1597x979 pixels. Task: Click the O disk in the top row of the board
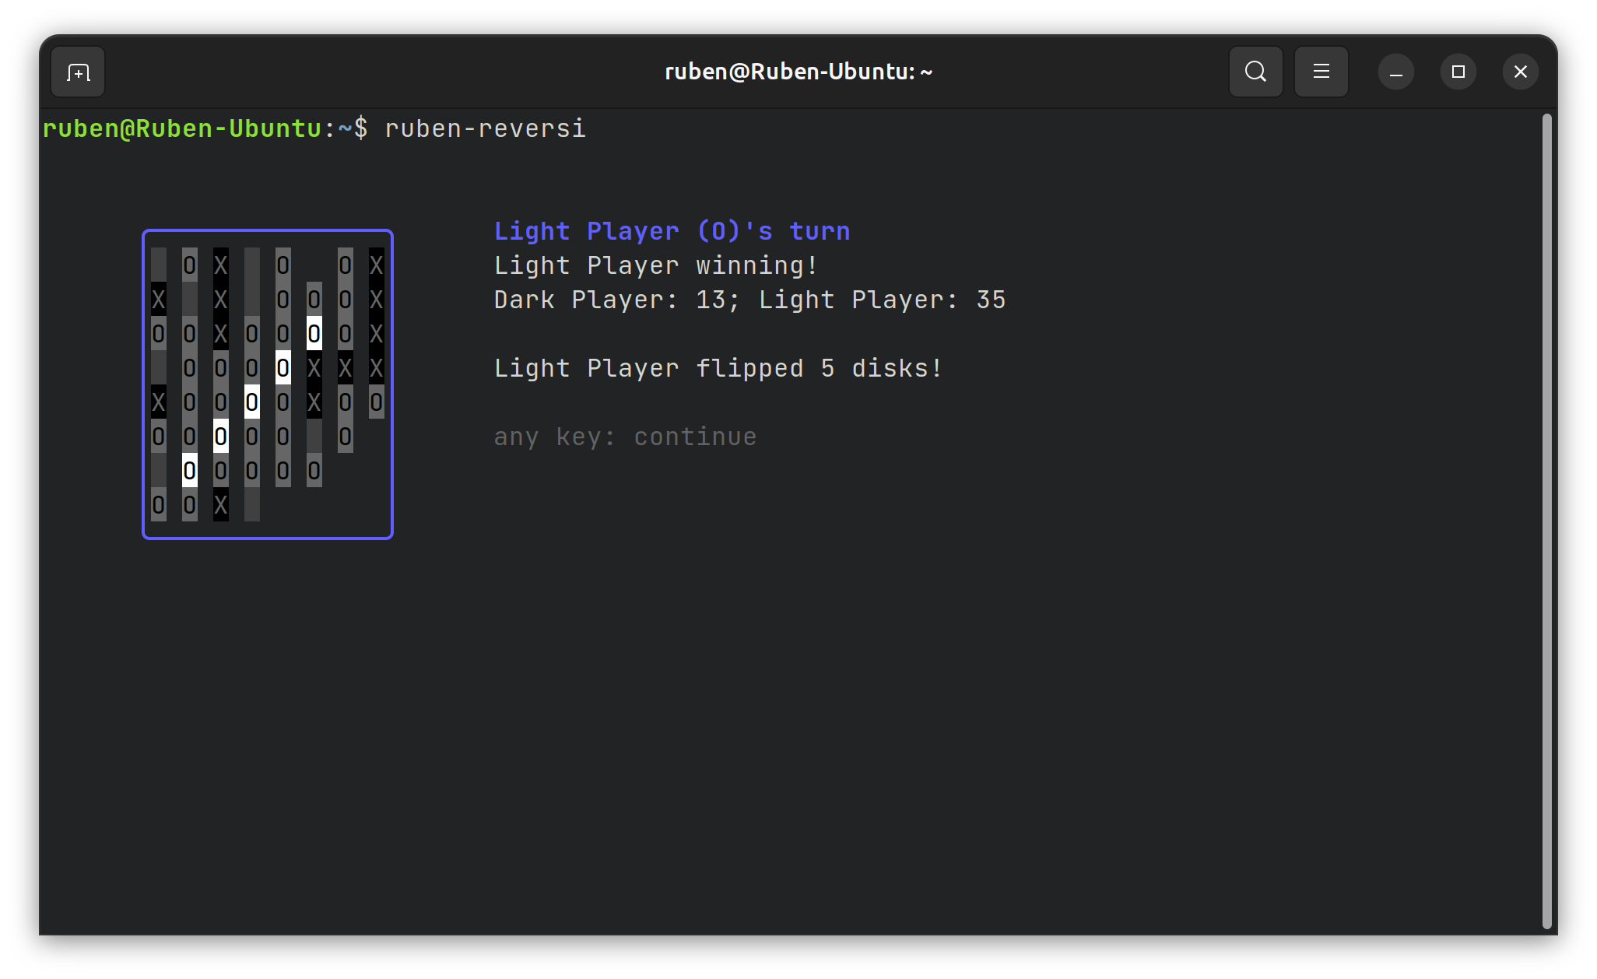coord(188,265)
